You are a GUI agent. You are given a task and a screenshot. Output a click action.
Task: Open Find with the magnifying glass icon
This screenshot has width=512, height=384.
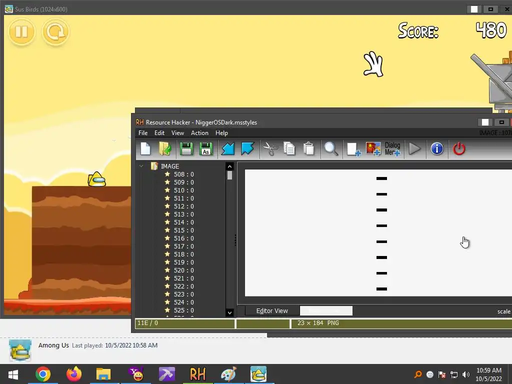pos(331,149)
